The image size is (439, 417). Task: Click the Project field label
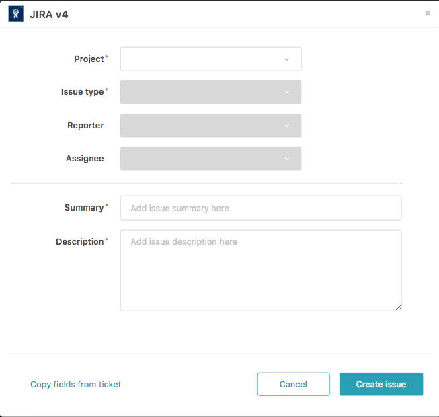[89, 59]
